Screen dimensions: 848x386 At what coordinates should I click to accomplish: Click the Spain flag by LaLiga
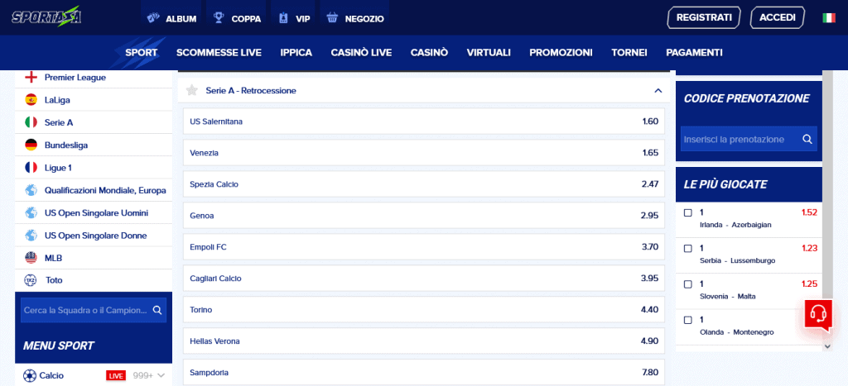click(x=31, y=100)
